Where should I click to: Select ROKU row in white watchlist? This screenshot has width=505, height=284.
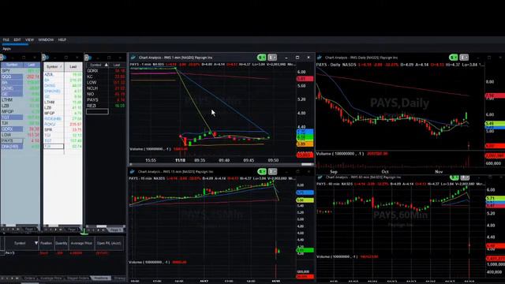[x=63, y=124]
